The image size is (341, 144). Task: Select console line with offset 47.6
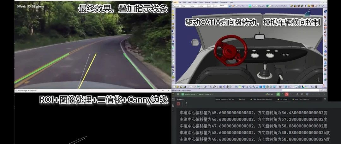click(254, 126)
